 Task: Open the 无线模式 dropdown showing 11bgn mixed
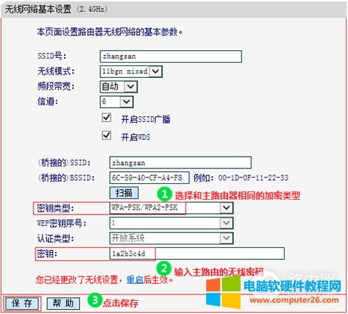coord(131,71)
